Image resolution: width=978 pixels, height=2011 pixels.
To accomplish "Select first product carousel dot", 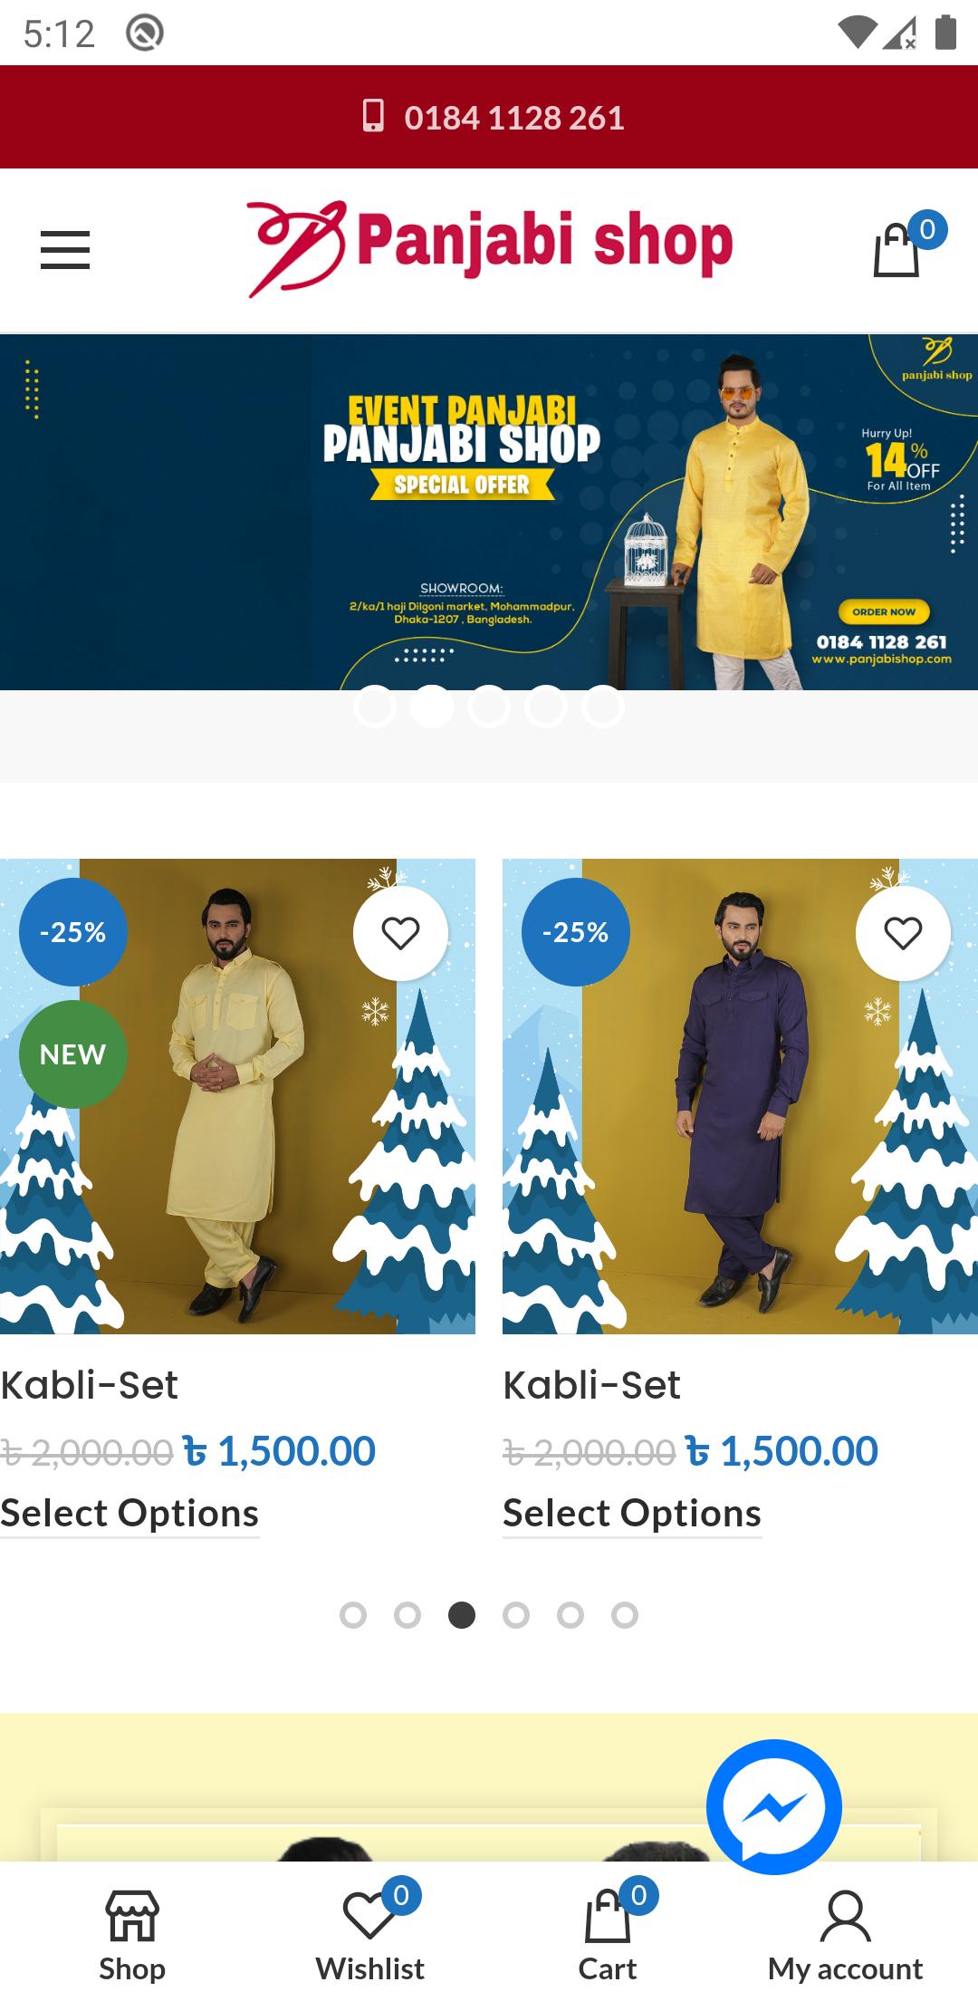I will point(353,1615).
